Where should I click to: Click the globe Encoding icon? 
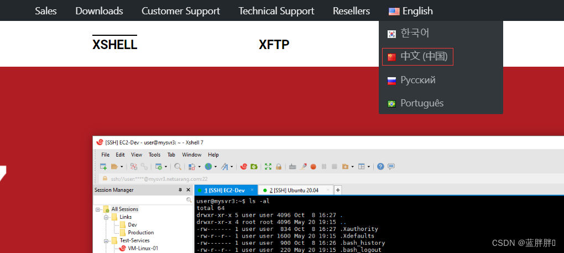[208, 166]
